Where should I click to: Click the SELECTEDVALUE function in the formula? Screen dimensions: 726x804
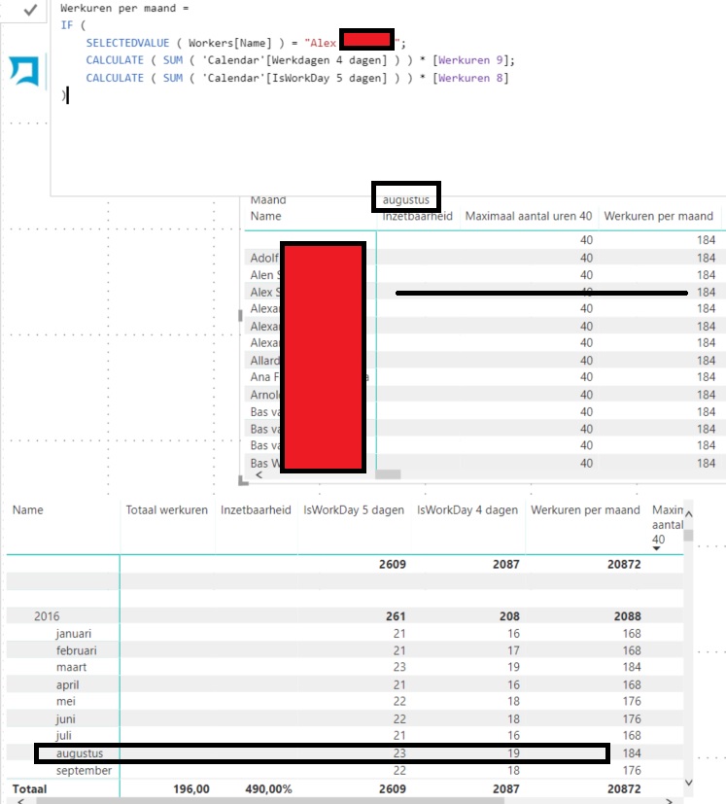(x=127, y=43)
